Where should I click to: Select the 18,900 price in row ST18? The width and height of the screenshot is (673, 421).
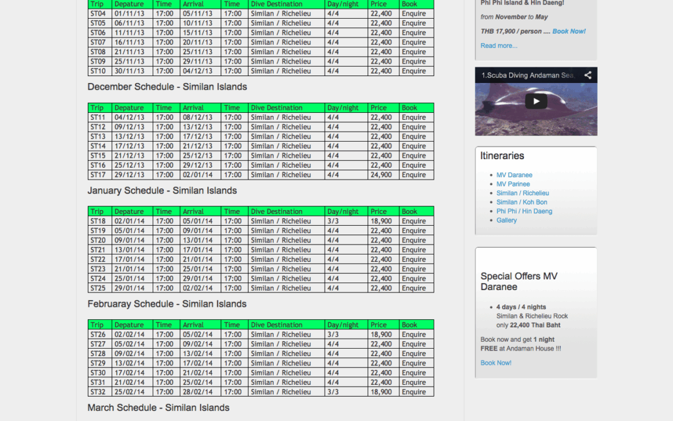381,221
